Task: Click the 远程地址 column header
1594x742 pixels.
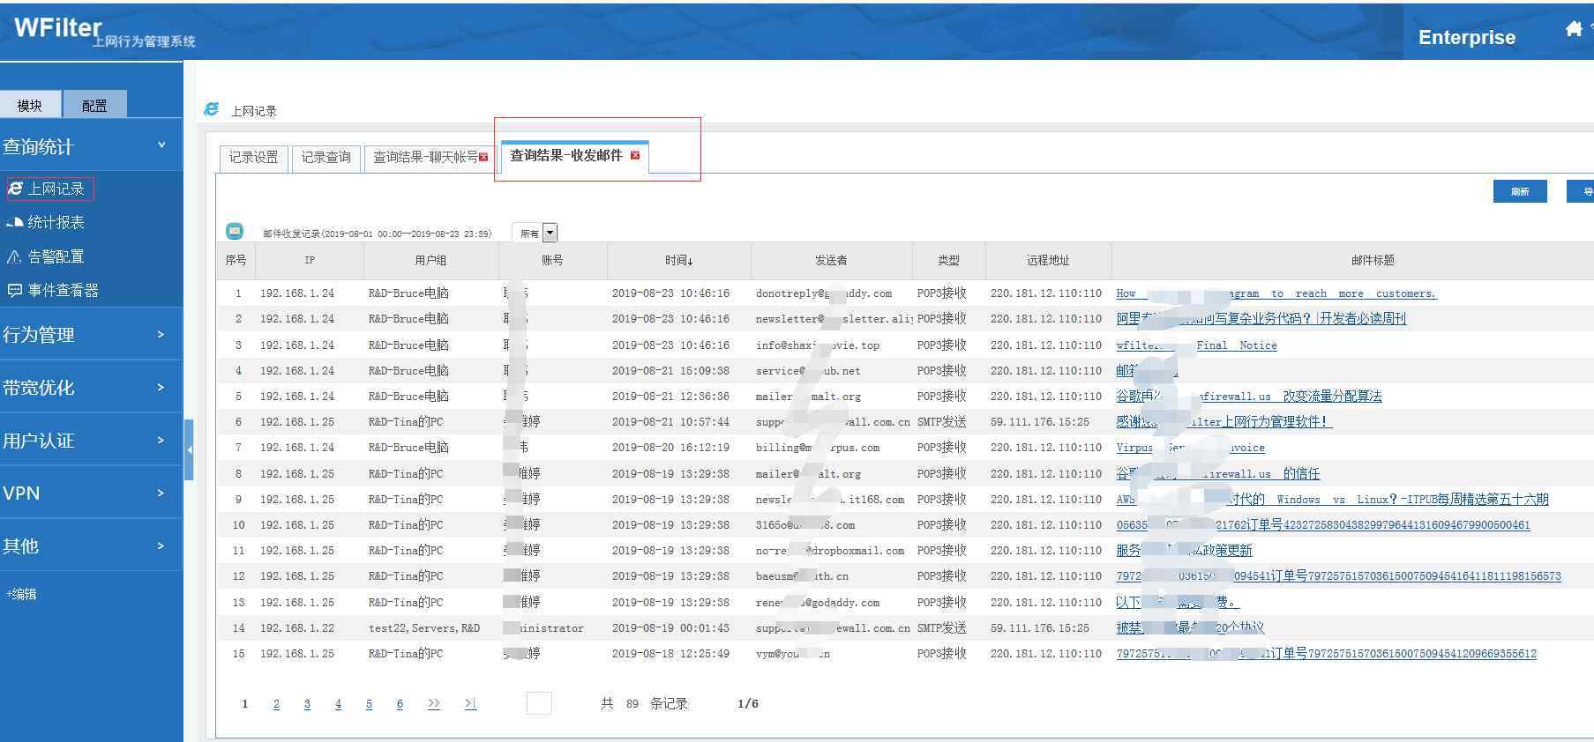Action: click(1048, 260)
